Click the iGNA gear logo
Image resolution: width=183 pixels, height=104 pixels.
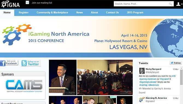coord(10,4)
